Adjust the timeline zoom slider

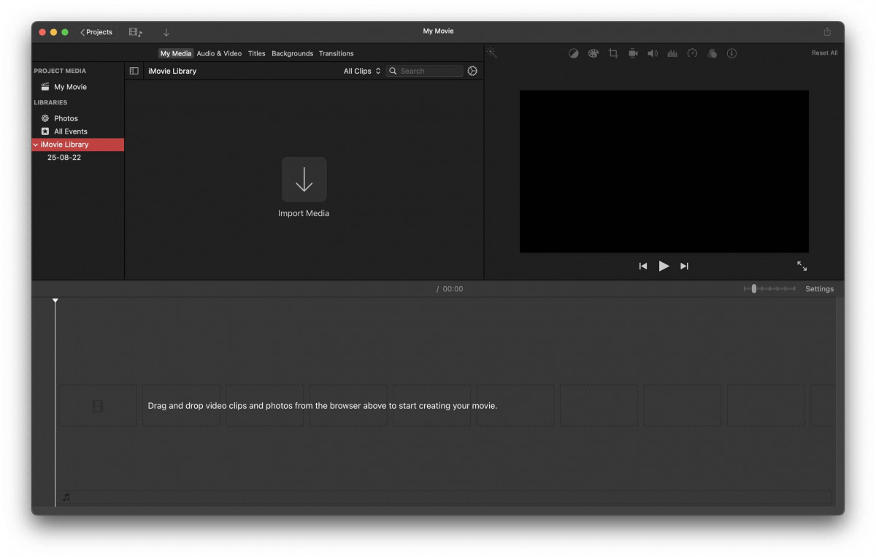(753, 288)
